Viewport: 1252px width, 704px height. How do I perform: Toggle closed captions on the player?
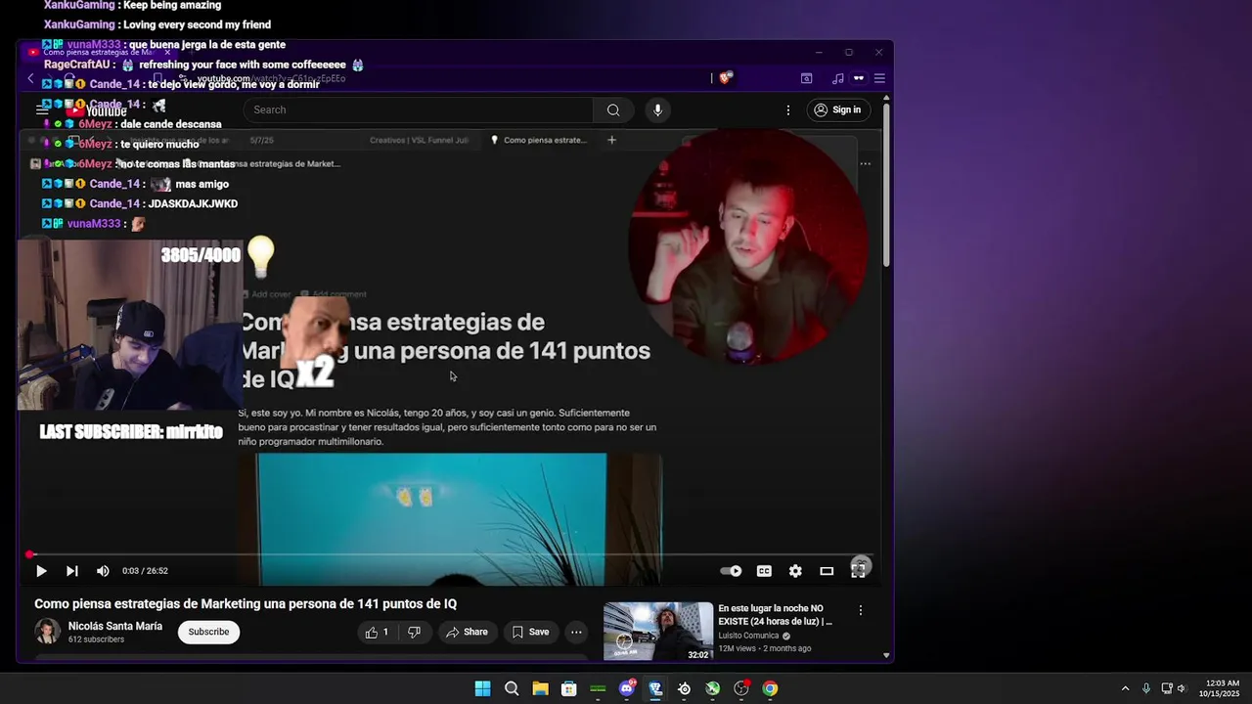coord(764,571)
